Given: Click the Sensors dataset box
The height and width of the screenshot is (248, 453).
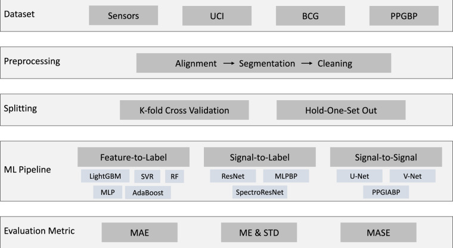Looking at the screenshot, I should click(x=123, y=15).
